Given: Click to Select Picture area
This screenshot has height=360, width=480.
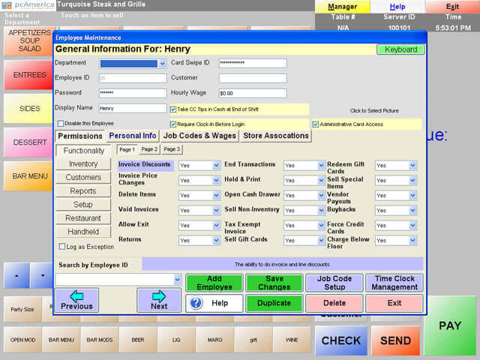Looking at the screenshot, I should [x=374, y=110].
